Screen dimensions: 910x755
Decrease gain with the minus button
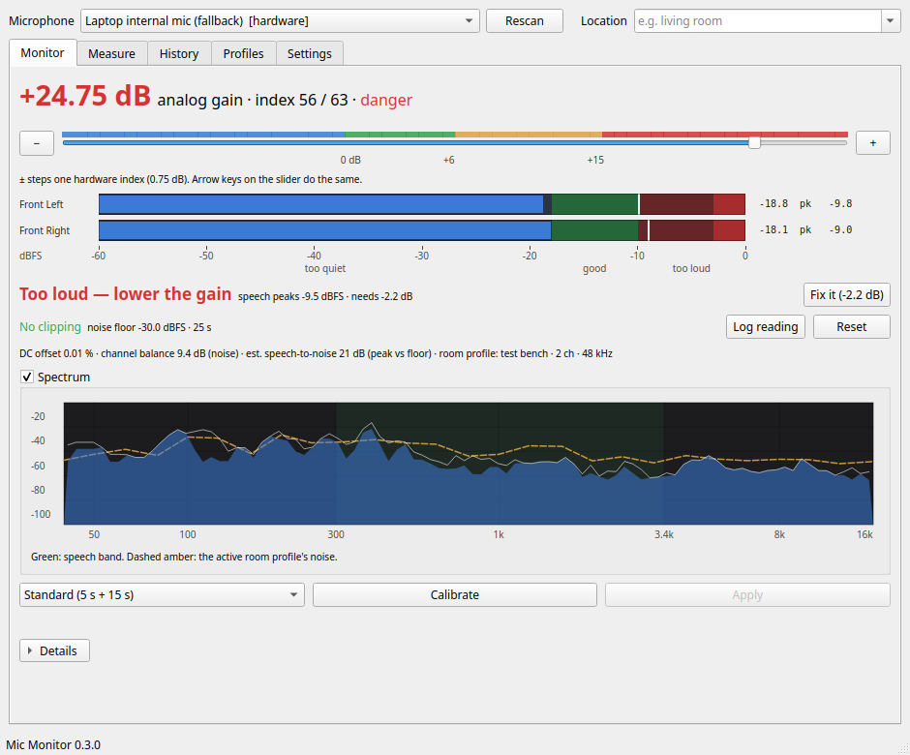pyautogui.click(x=37, y=142)
